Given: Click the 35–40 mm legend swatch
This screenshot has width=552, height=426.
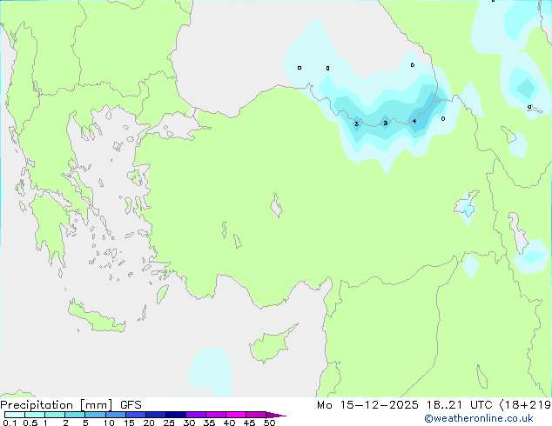Looking at the screenshot, I should click(x=216, y=415).
